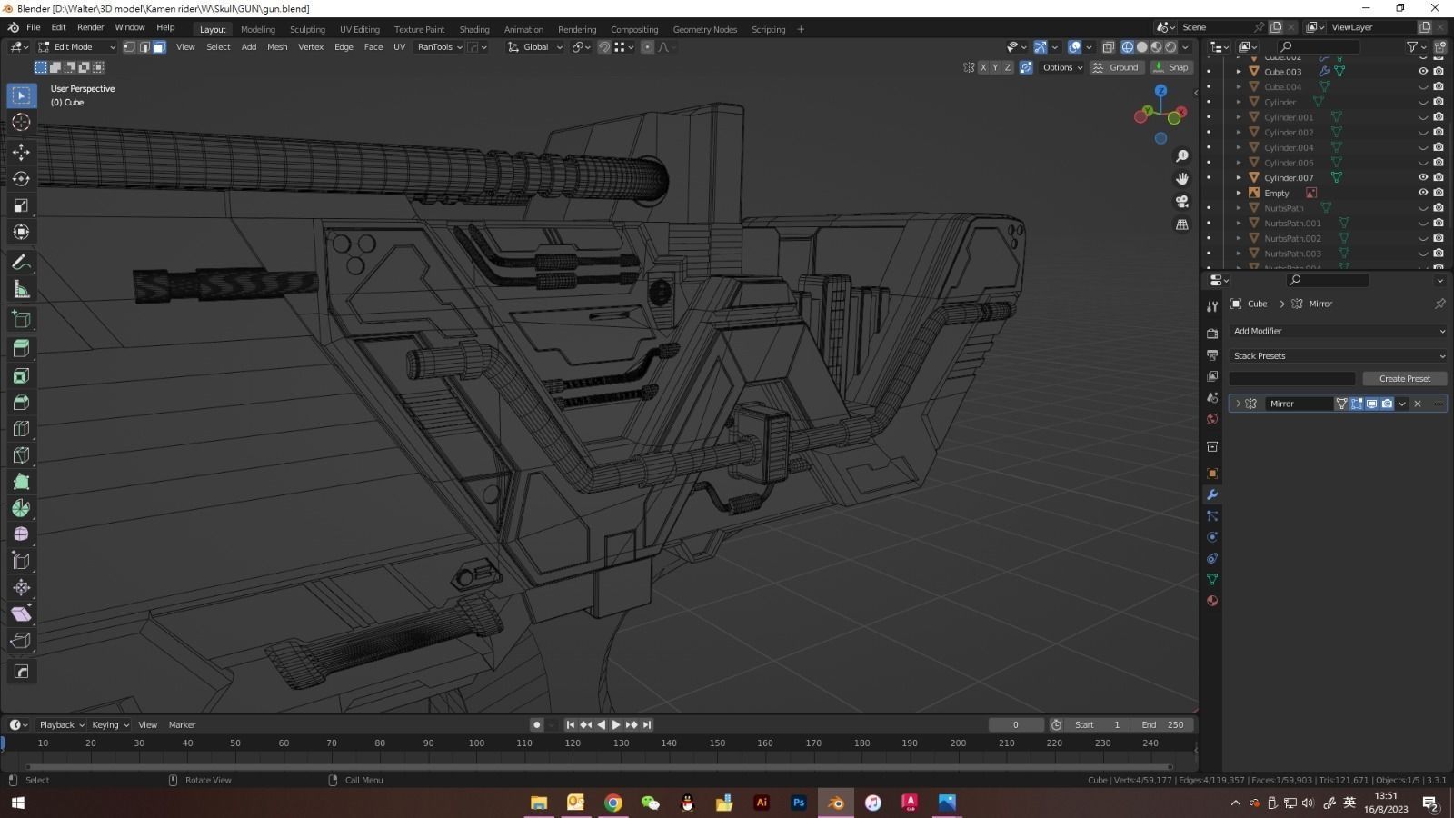This screenshot has height=818, width=1454.
Task: Open the Playback dropdown in timeline
Action: tap(62, 725)
